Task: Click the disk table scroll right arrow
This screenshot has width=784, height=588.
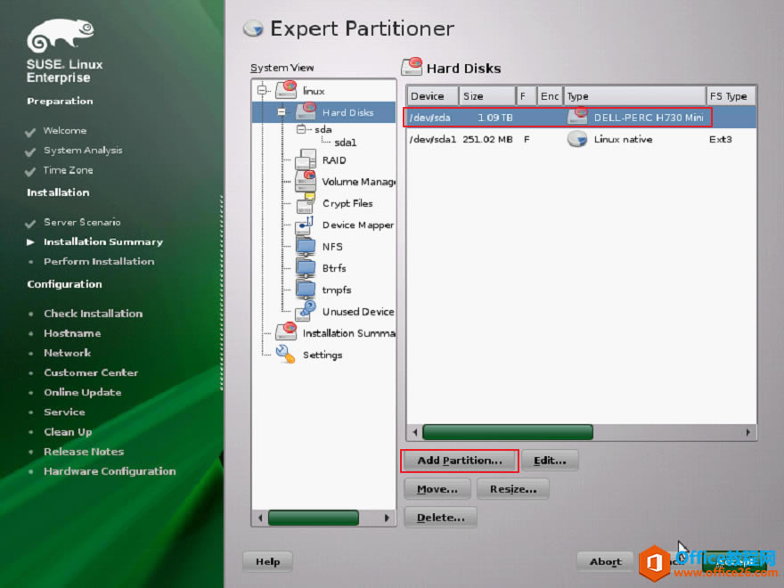Action: click(747, 432)
